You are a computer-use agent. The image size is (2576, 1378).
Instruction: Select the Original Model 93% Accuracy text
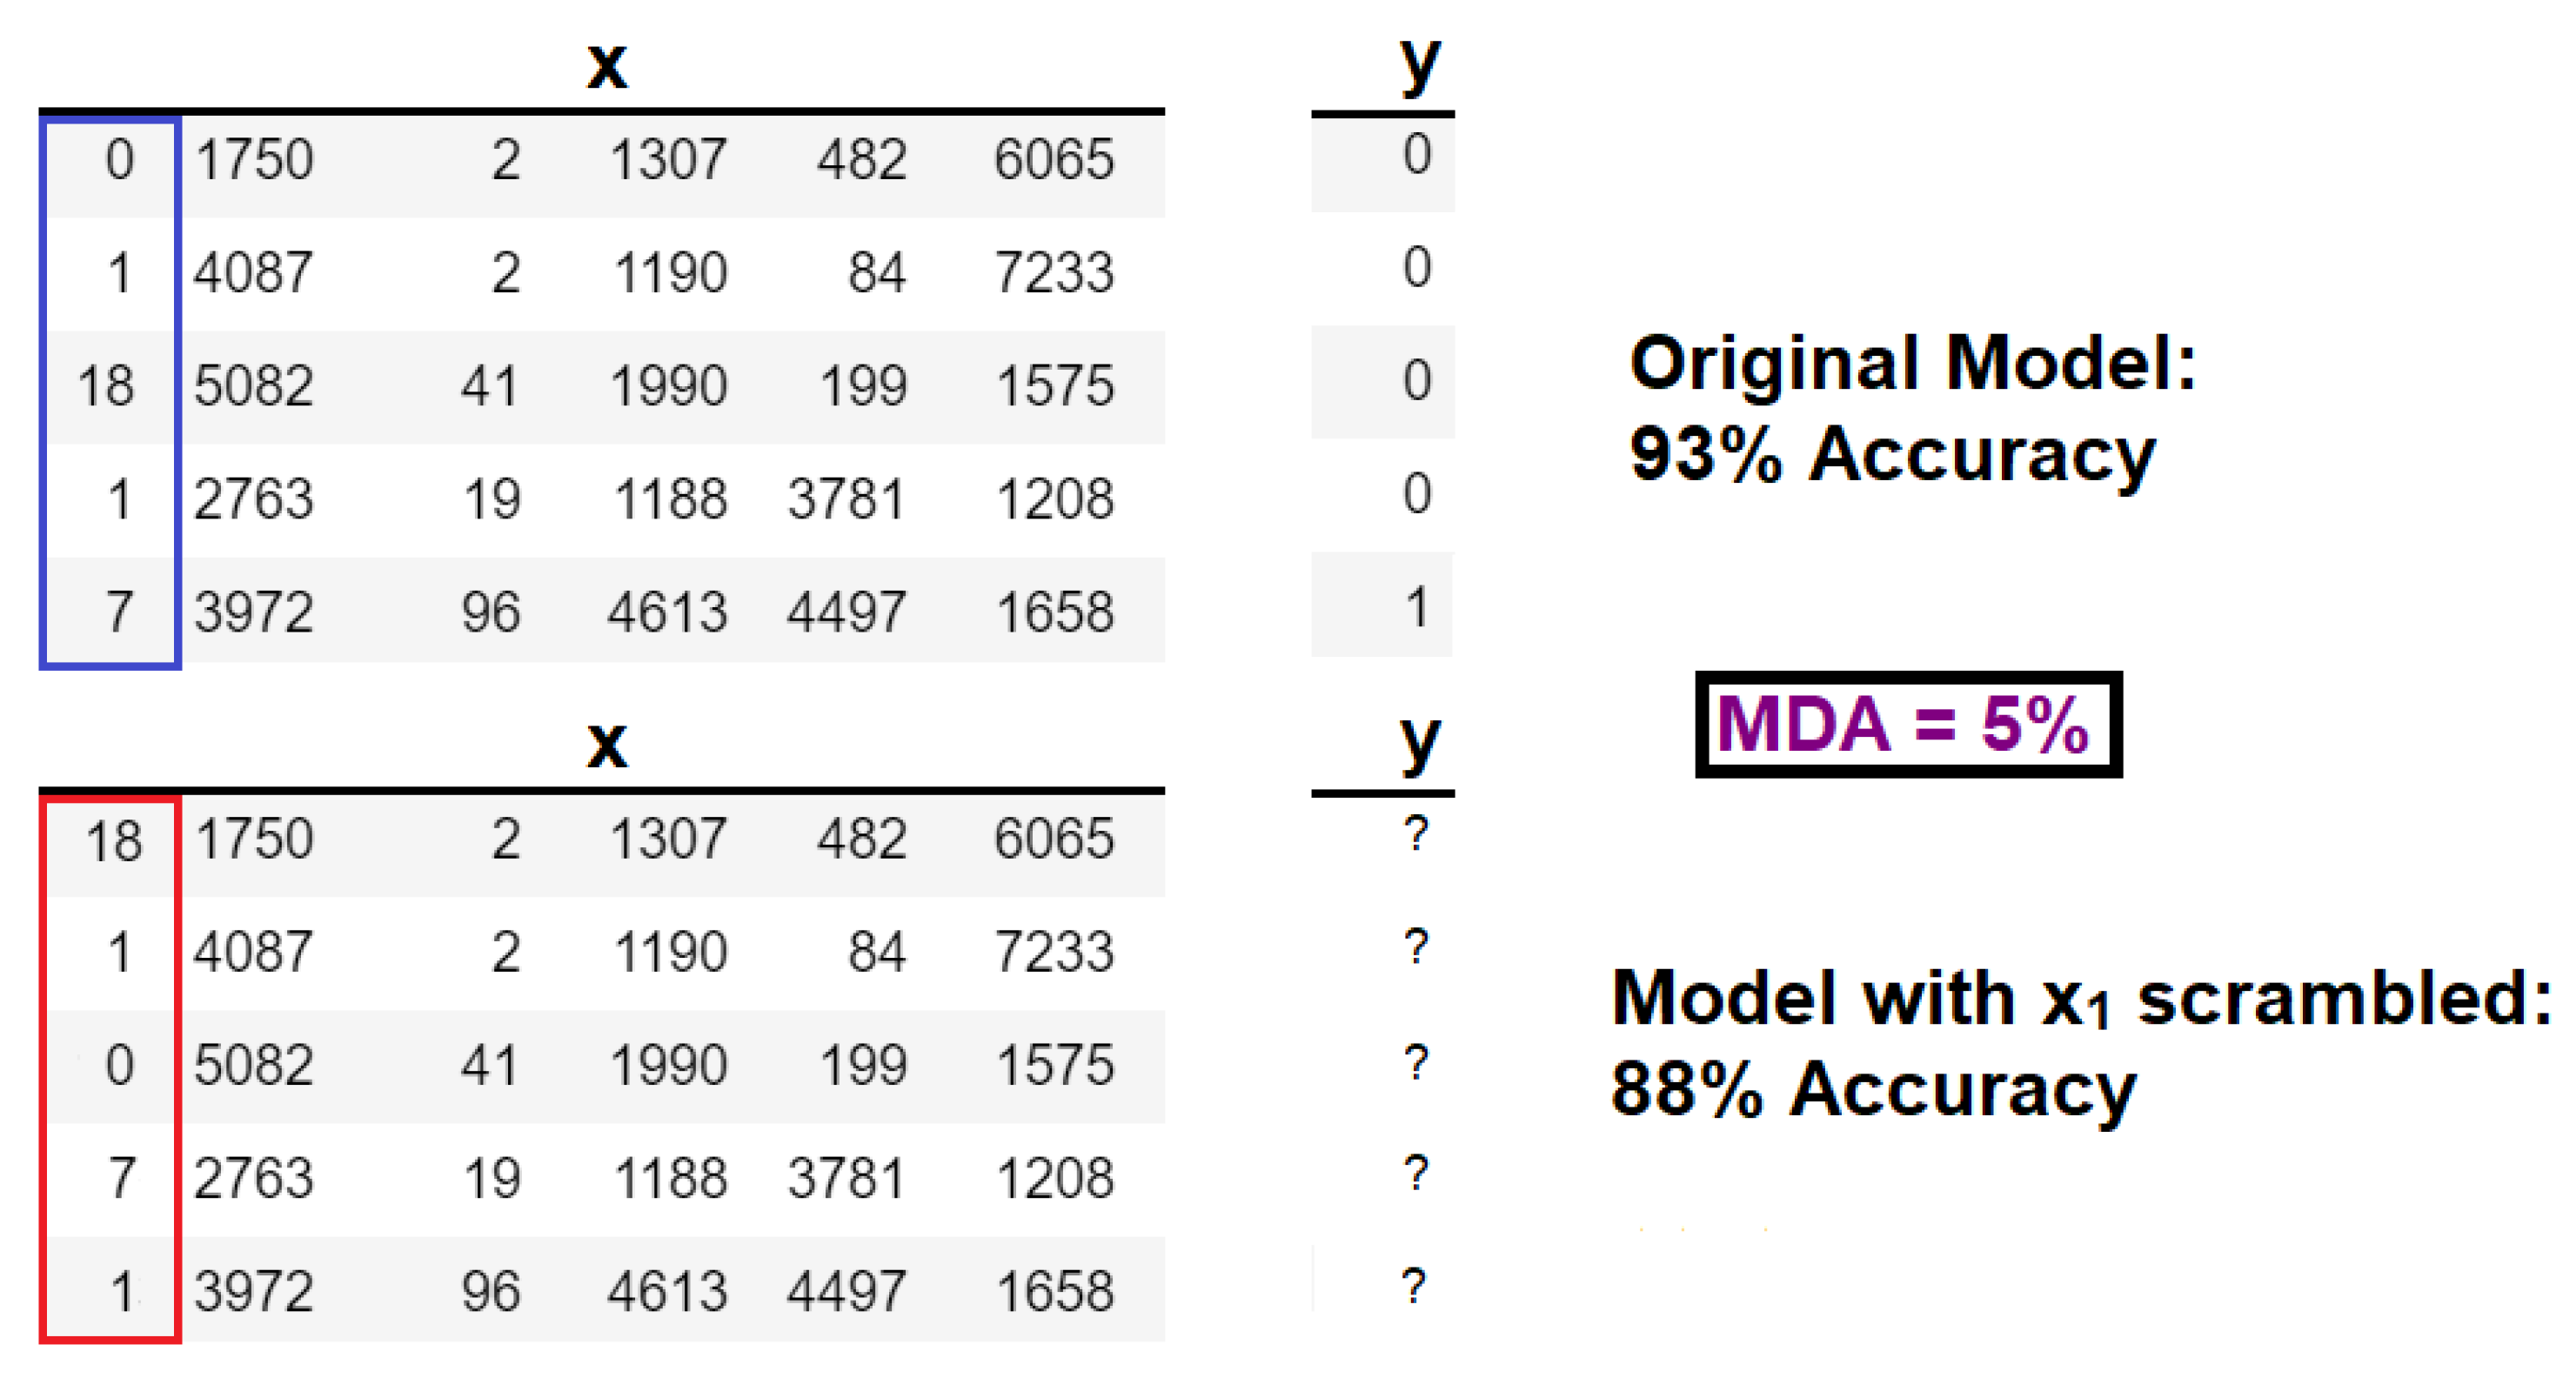pos(1912,410)
